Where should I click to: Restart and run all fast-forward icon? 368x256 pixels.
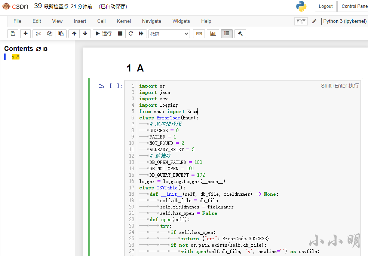pyautogui.click(x=141, y=34)
